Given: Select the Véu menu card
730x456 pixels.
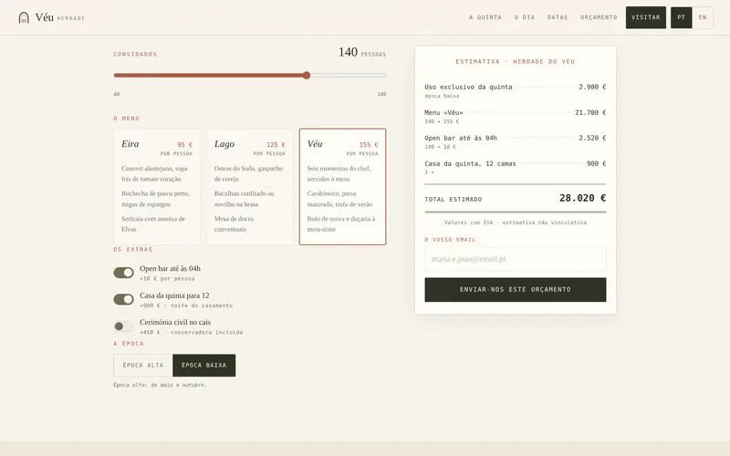Looking at the screenshot, I should tap(343, 187).
